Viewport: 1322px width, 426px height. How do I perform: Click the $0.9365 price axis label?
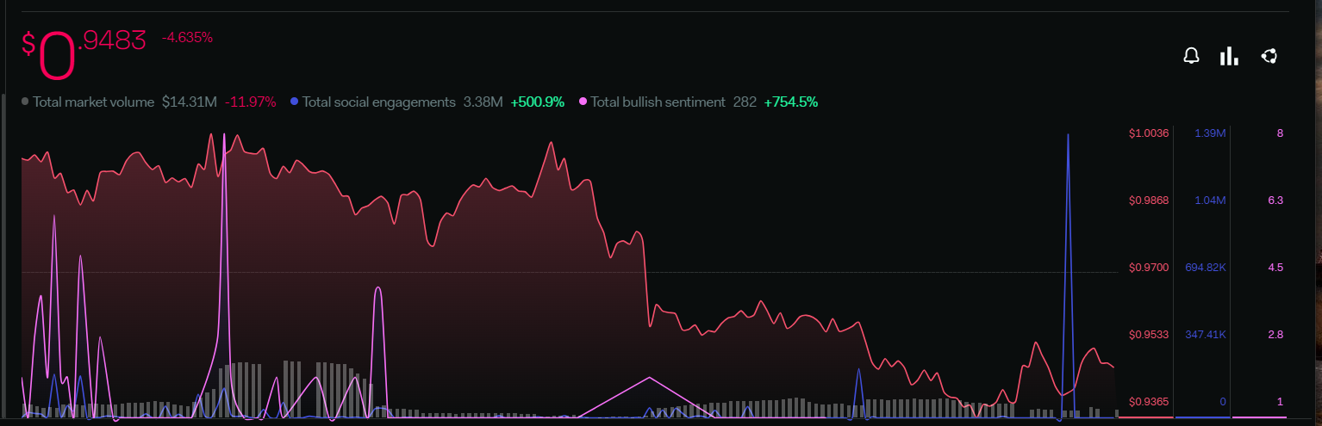tap(1149, 401)
